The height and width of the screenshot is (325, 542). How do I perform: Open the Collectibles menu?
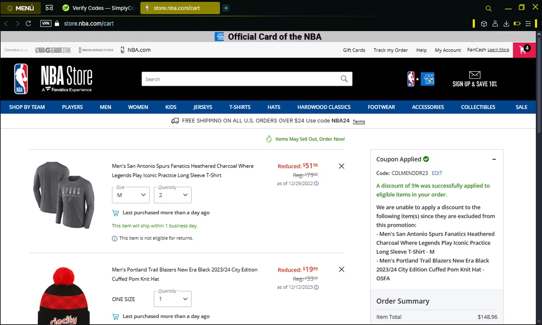coord(478,107)
